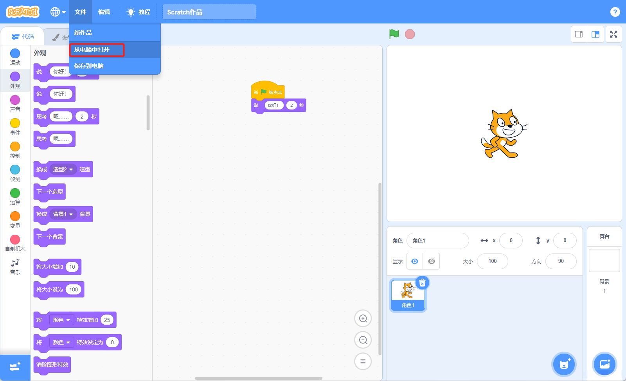The image size is (626, 381).
Task: Click the workspace horizontal scrollbar
Action: coord(259,378)
